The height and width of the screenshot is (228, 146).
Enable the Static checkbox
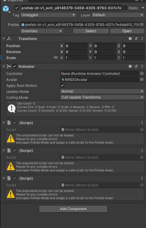pyautogui.click(x=125, y=8)
